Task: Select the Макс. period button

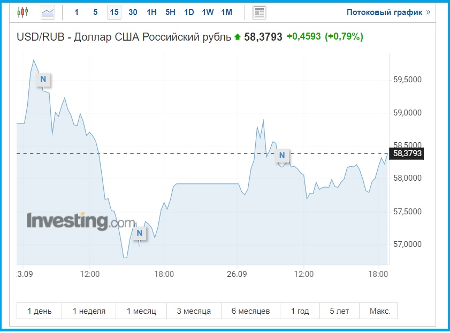Action: 379,311
